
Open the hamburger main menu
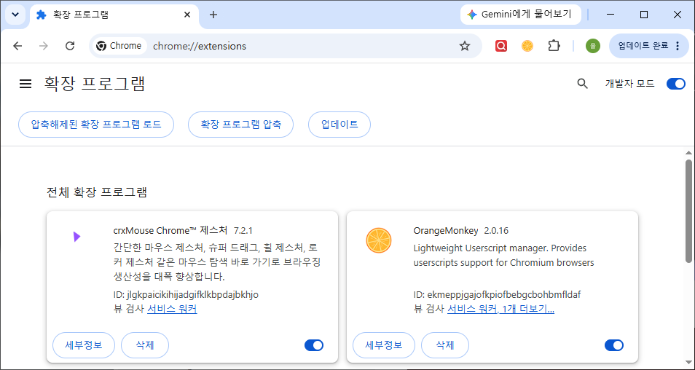25,84
